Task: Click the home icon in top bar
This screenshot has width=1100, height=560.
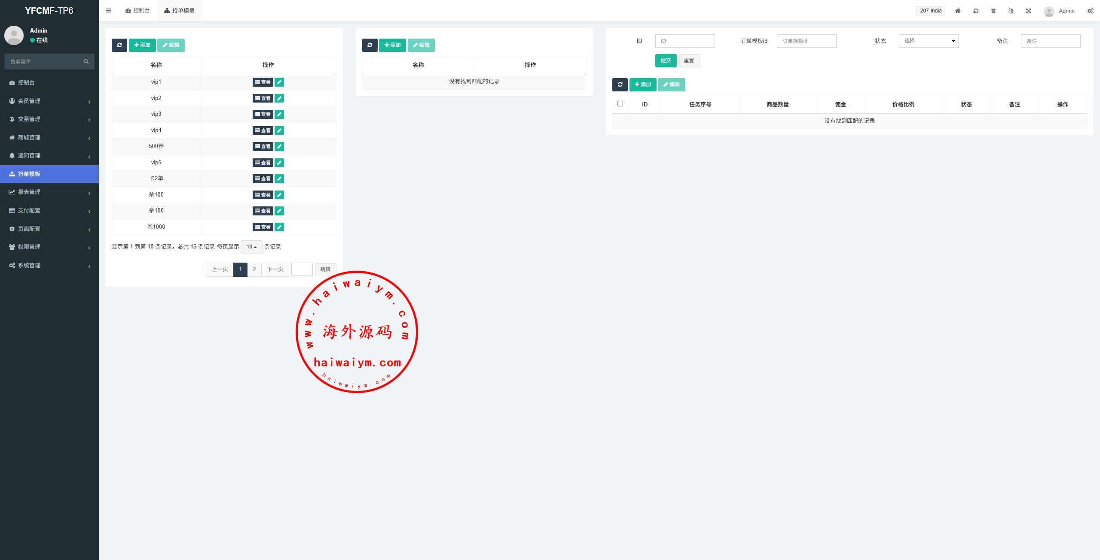Action: [x=958, y=11]
